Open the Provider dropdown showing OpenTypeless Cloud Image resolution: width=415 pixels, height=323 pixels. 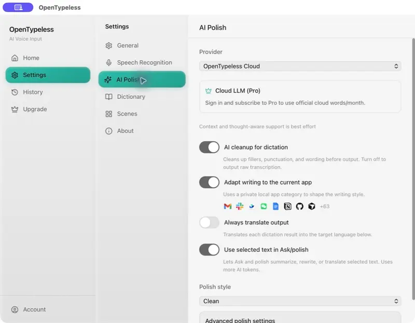(300, 66)
